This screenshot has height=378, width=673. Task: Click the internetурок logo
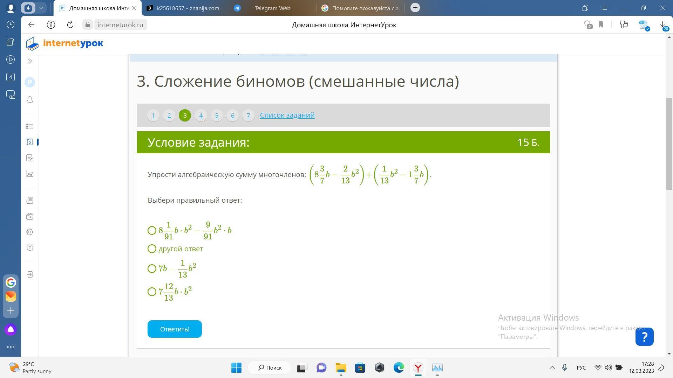point(65,43)
